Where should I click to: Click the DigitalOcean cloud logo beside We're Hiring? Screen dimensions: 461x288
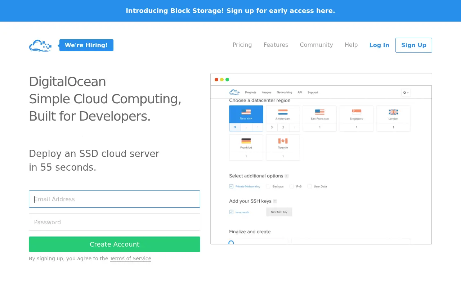40,45
